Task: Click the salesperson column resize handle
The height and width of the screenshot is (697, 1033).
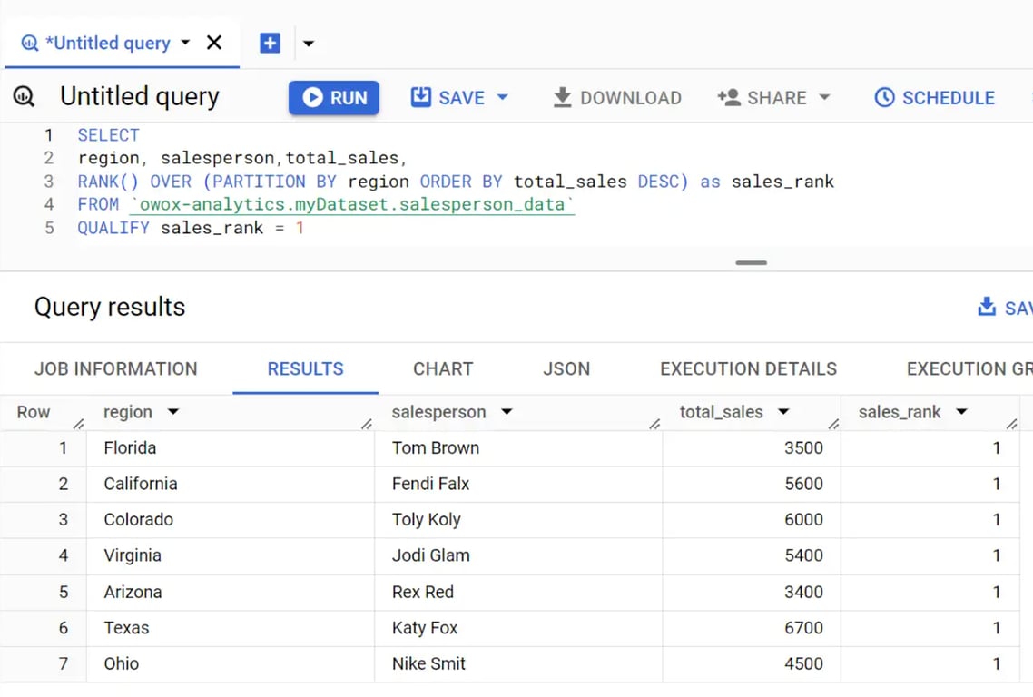Action: (x=654, y=424)
